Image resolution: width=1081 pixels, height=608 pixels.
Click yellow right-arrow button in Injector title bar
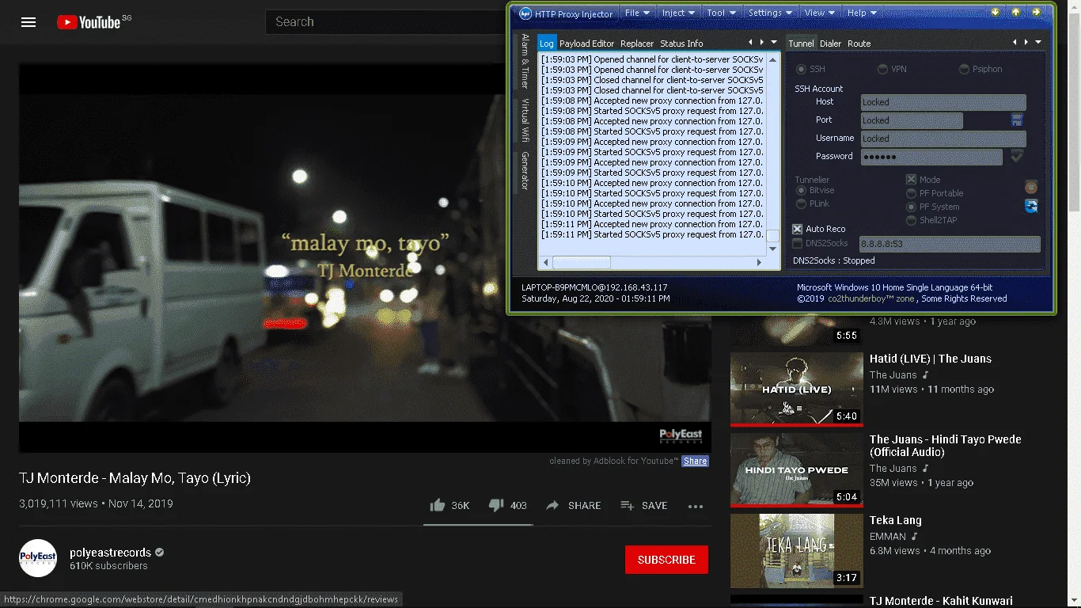click(x=1036, y=13)
